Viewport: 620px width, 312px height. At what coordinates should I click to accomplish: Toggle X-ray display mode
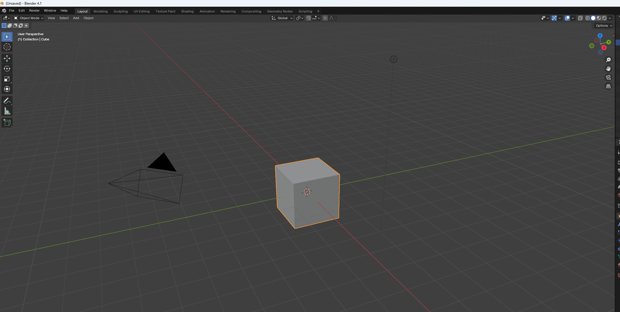(580, 18)
